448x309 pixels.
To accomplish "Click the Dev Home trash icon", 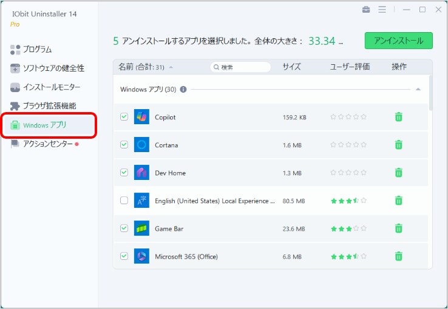I will click(x=399, y=173).
